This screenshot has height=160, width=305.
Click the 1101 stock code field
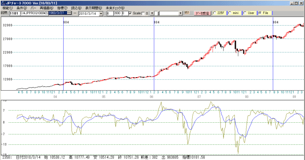click(x=14, y=13)
